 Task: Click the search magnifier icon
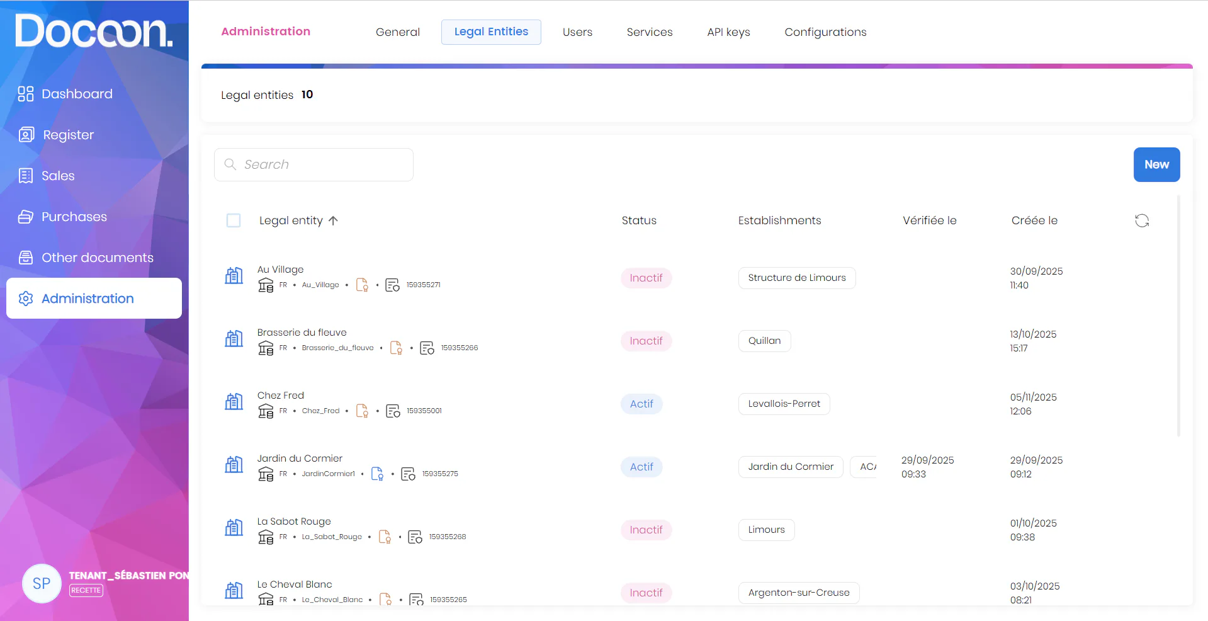230,164
